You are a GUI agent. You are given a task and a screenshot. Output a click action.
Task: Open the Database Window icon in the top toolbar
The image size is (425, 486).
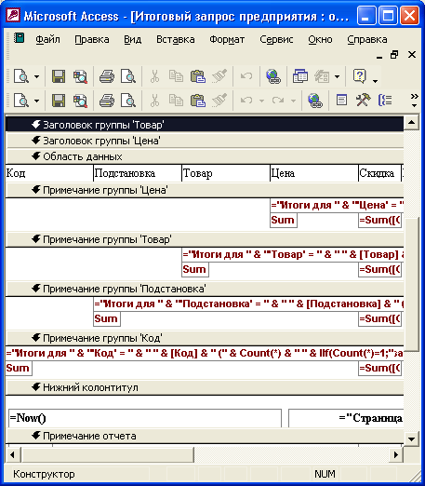(300, 76)
